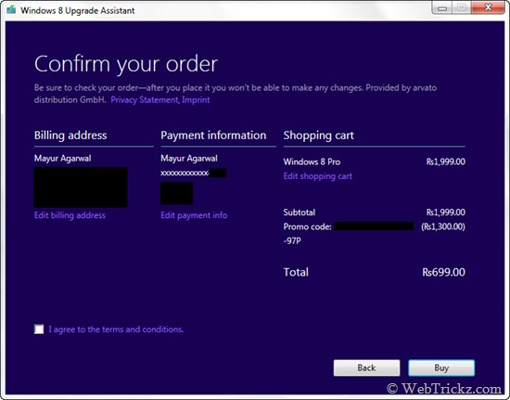
Task: Close the Windows 8 Upgrade Assistant window
Action: pos(488,7)
